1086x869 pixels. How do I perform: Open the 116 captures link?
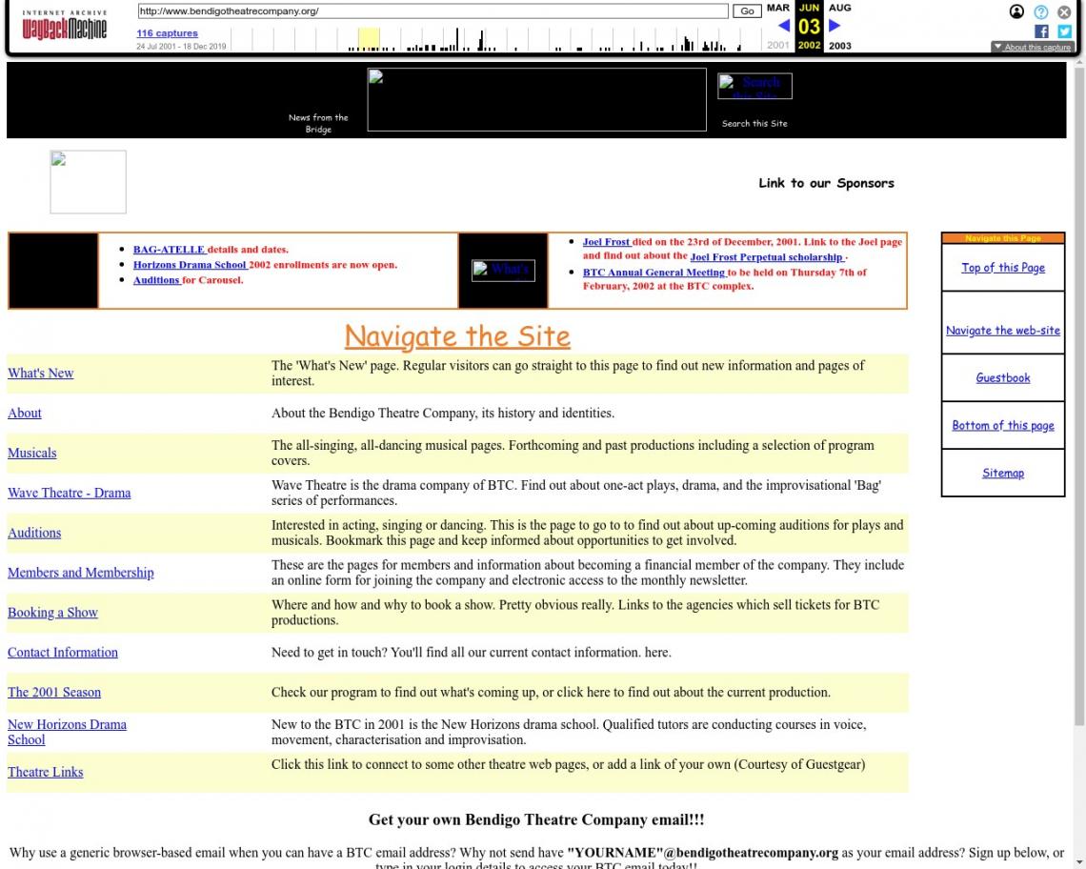click(x=167, y=33)
